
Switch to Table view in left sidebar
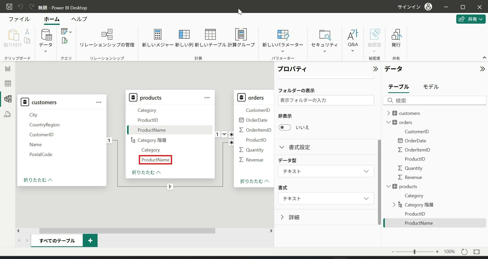coord(8,83)
